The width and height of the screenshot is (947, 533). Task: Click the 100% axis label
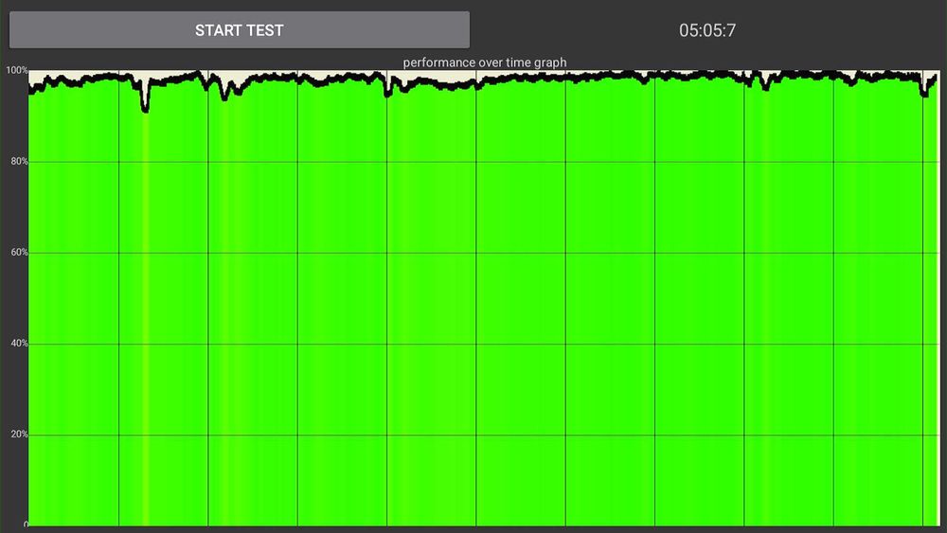[17, 70]
